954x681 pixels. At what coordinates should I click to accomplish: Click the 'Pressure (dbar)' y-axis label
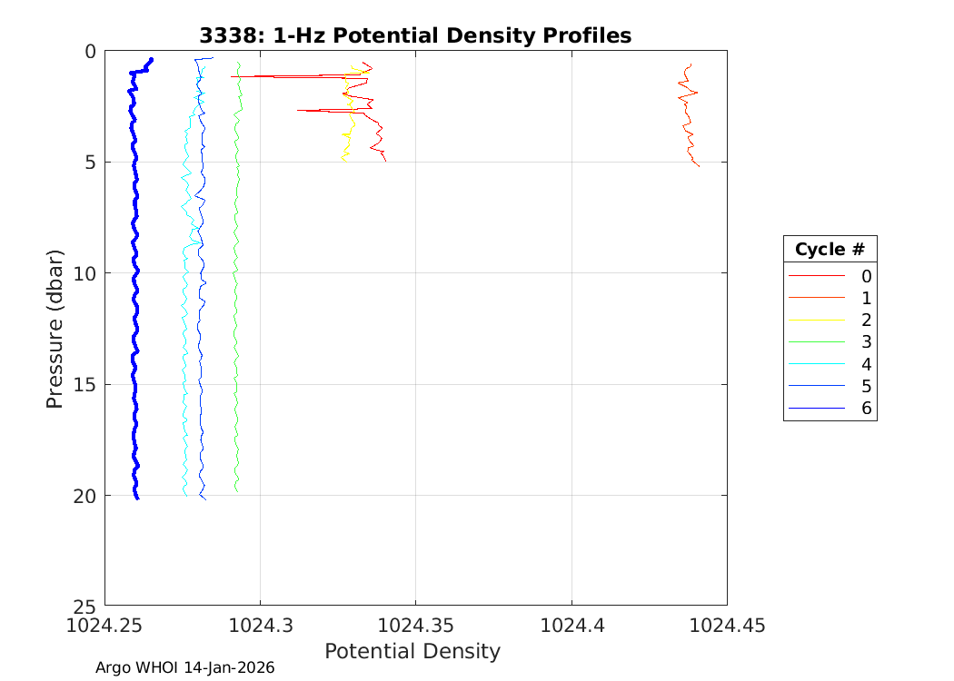55,328
